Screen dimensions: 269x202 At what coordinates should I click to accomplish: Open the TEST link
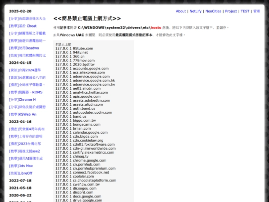(245, 11)
